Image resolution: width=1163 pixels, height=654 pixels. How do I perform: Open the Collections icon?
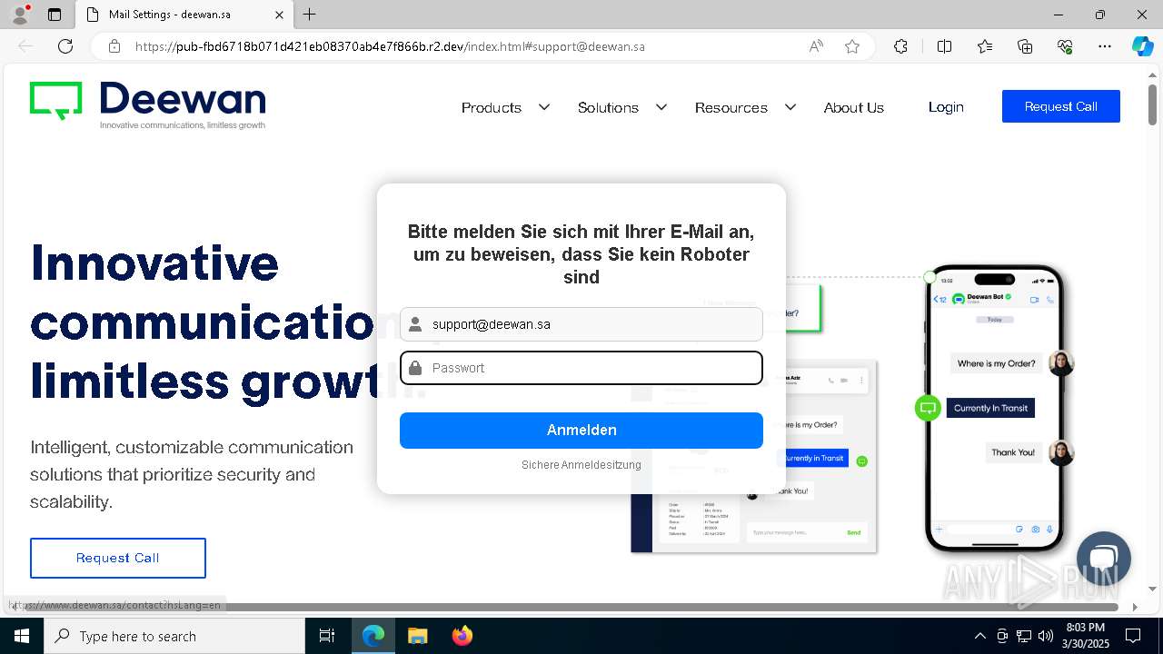tap(1025, 46)
